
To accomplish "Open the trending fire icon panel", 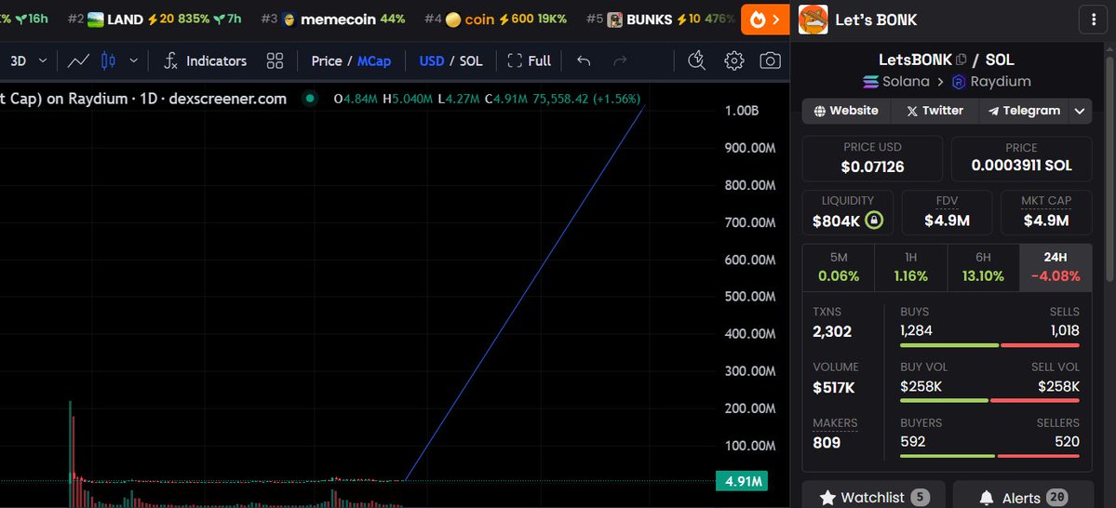I will (x=764, y=20).
